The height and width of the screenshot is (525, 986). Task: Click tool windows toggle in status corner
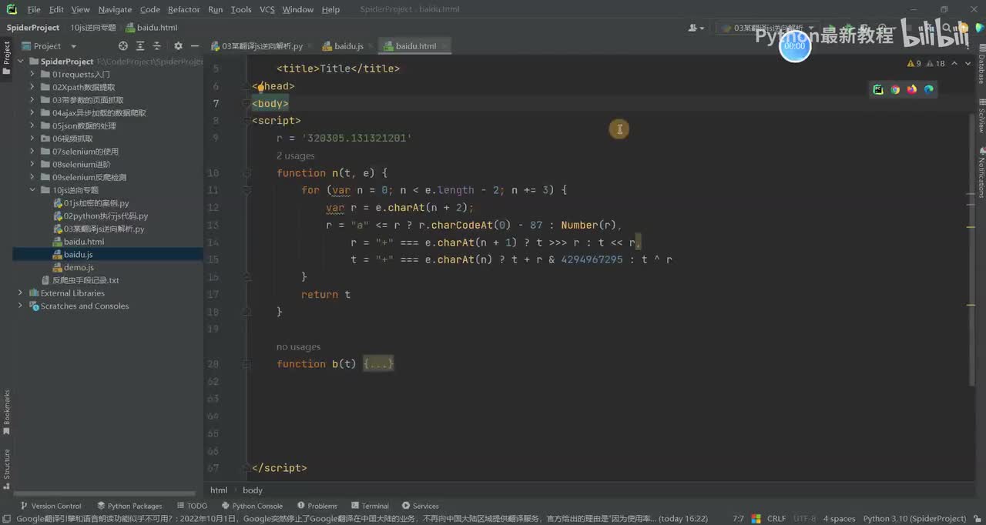6,519
